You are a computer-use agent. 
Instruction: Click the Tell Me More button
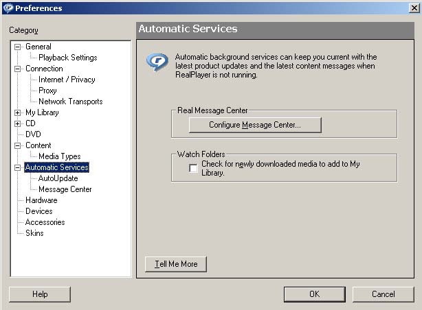(x=175, y=264)
